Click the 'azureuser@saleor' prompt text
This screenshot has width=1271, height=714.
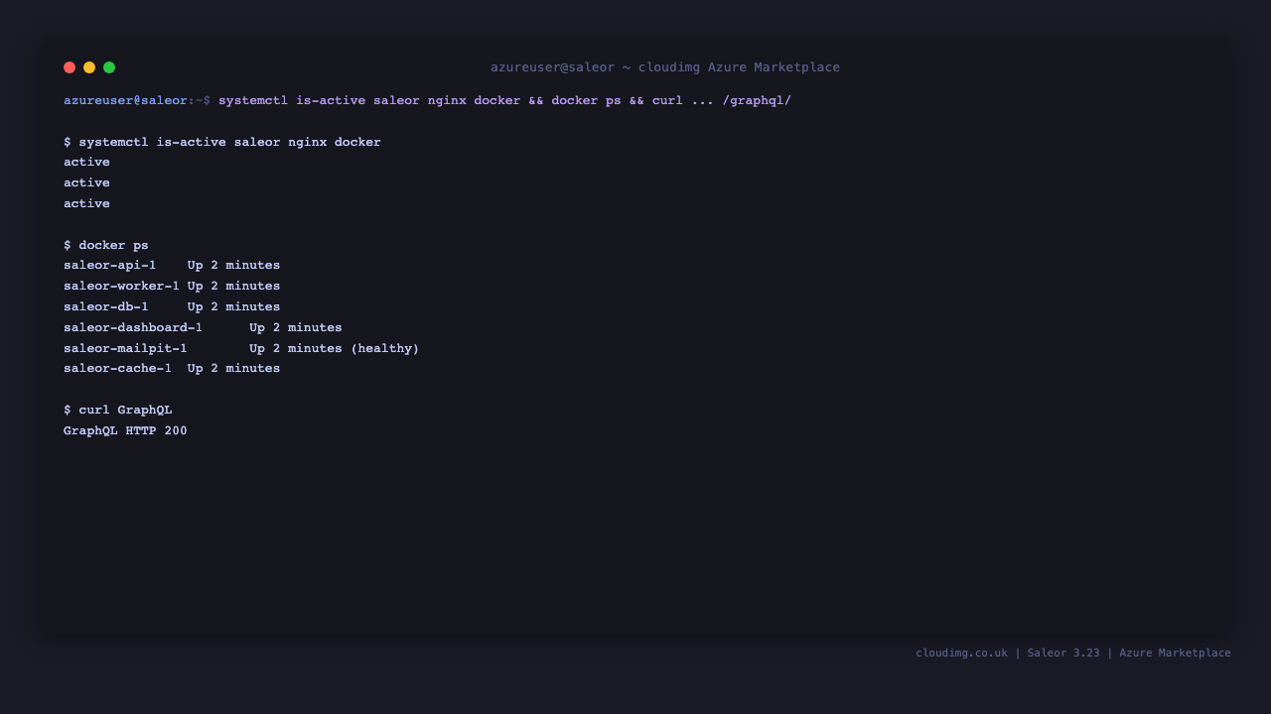(x=125, y=100)
